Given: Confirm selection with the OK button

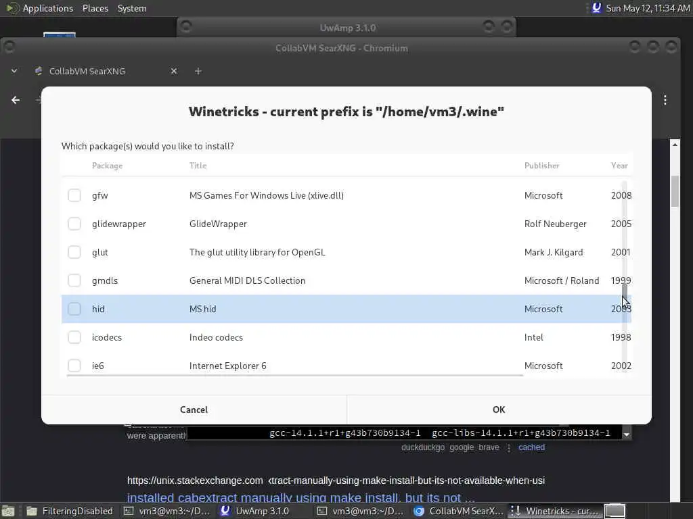Looking at the screenshot, I should (x=499, y=410).
